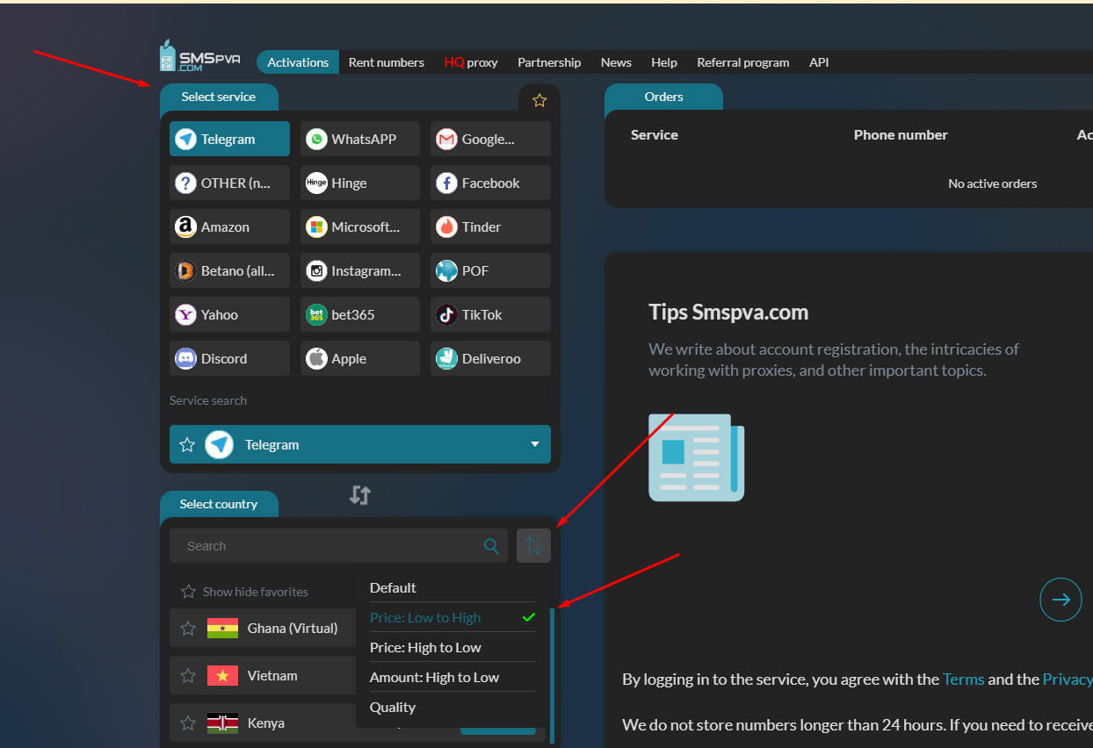Screen dimensions: 1093x748
Task: Open the Privacy link
Action: coord(1068,679)
